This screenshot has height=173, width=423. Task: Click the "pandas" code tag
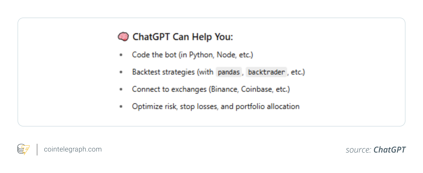pyautogui.click(x=229, y=72)
